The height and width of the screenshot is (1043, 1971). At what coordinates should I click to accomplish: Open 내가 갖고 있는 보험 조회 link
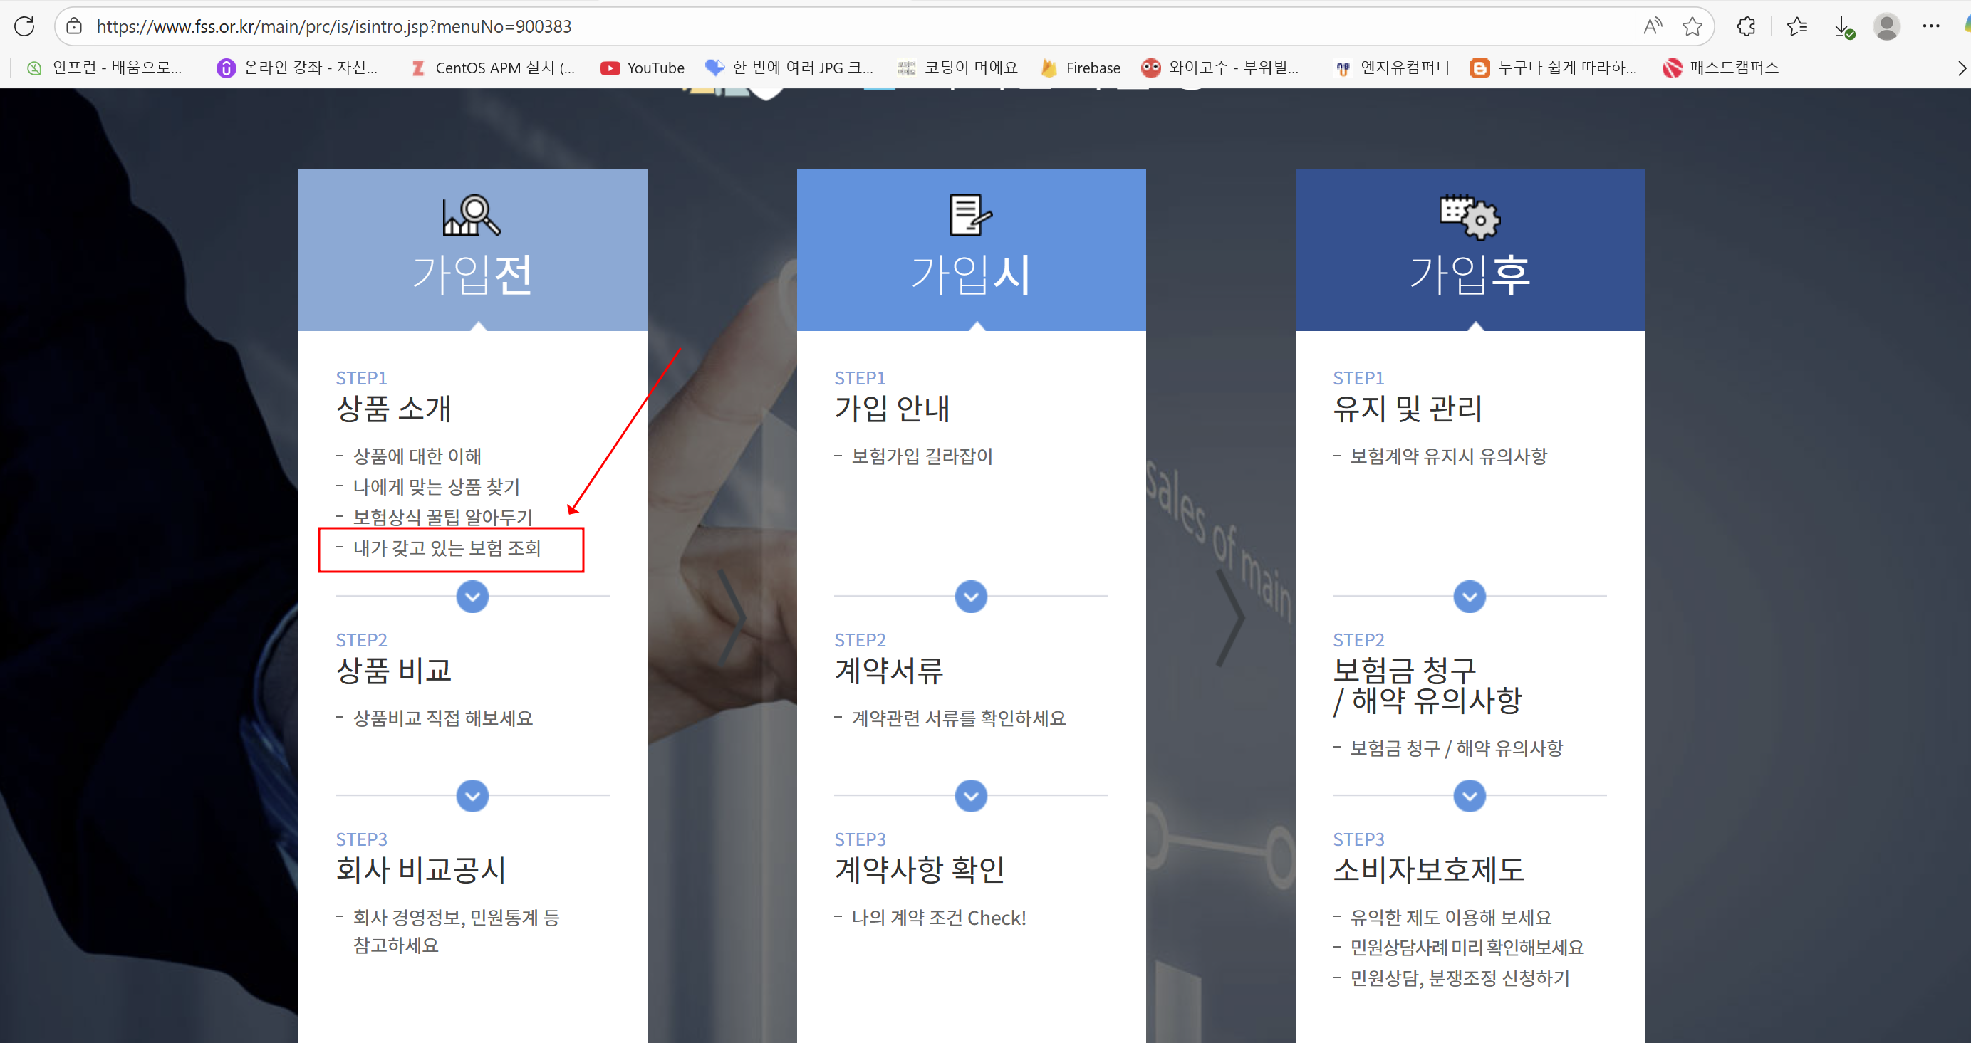pyautogui.click(x=447, y=547)
